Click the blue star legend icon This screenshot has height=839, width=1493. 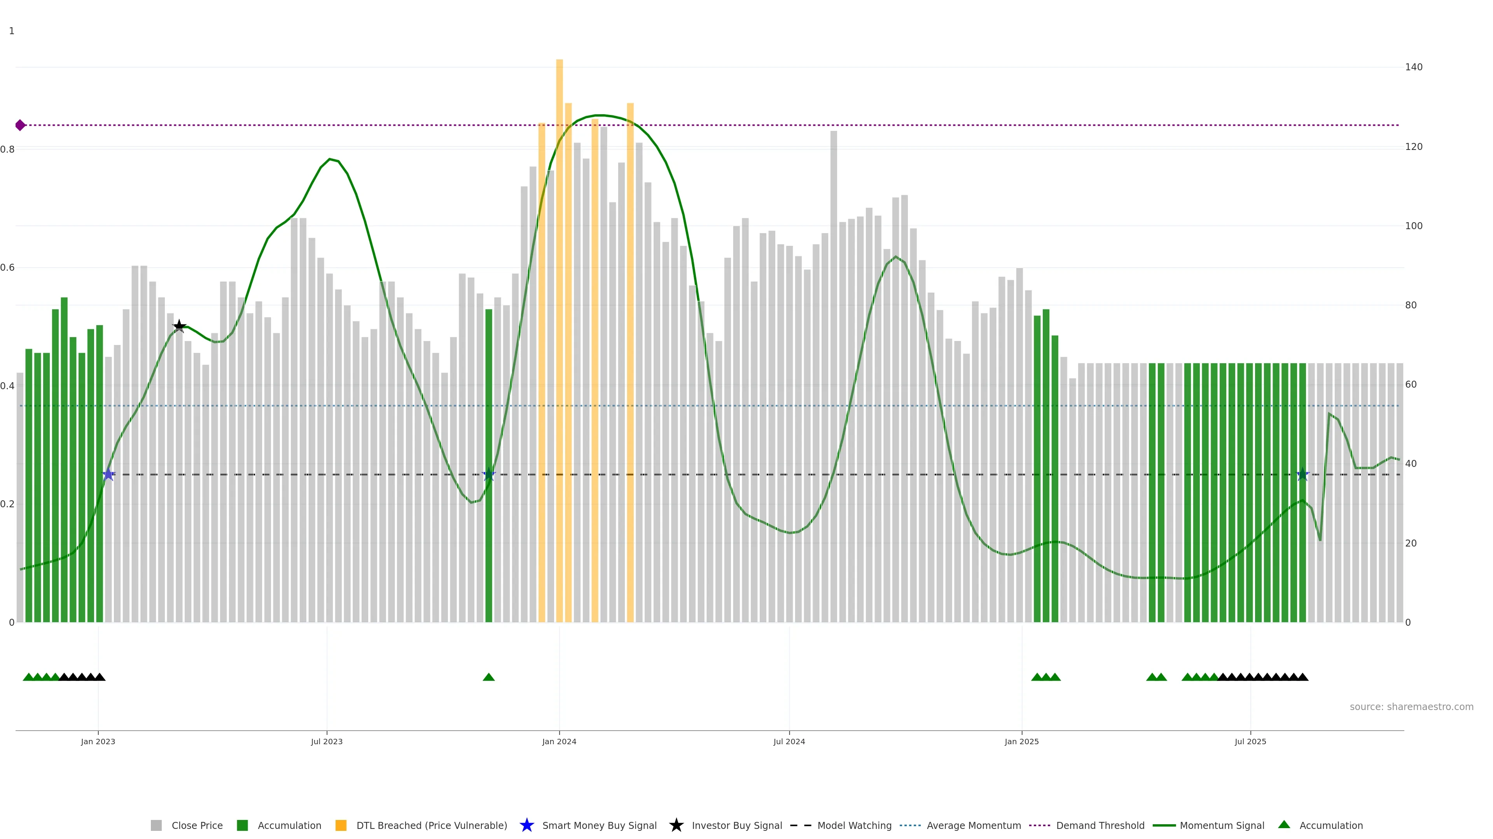526,825
